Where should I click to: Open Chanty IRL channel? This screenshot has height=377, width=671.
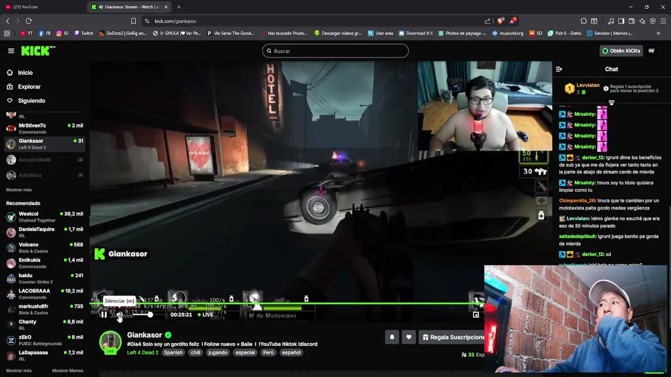click(x=45, y=325)
